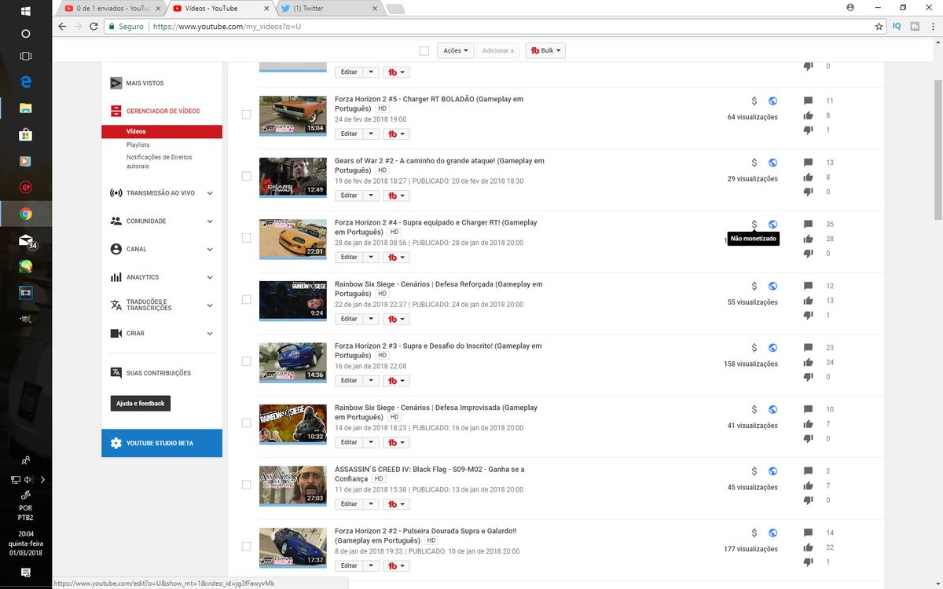Tick checkbox for Supra e Desafio do Inscrito video
Image resolution: width=943 pixels, height=589 pixels.
coord(246,360)
